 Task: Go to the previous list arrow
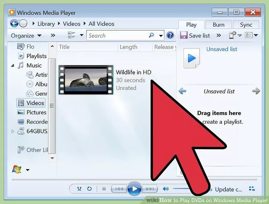click(182, 91)
